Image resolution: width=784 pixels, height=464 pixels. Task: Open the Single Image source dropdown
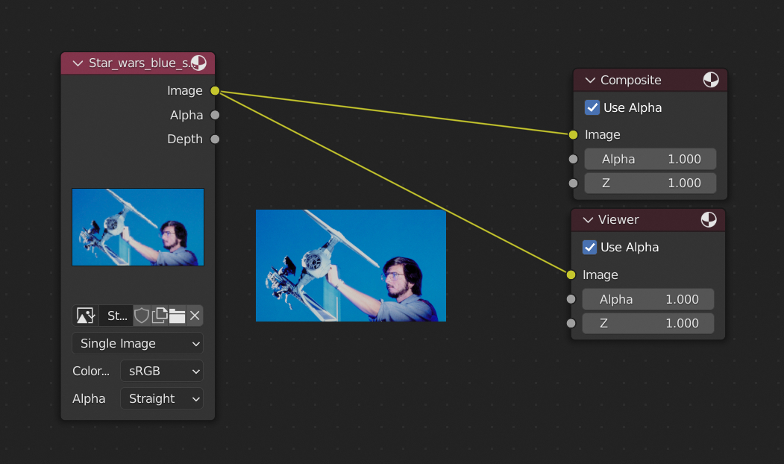point(138,343)
